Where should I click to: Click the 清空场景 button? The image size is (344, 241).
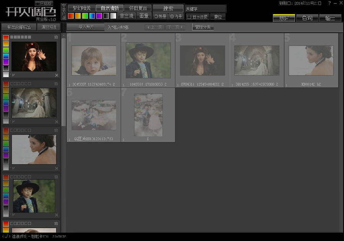click(x=49, y=27)
